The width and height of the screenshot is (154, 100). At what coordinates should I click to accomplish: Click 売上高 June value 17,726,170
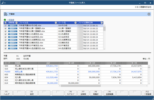pos(115,66)
